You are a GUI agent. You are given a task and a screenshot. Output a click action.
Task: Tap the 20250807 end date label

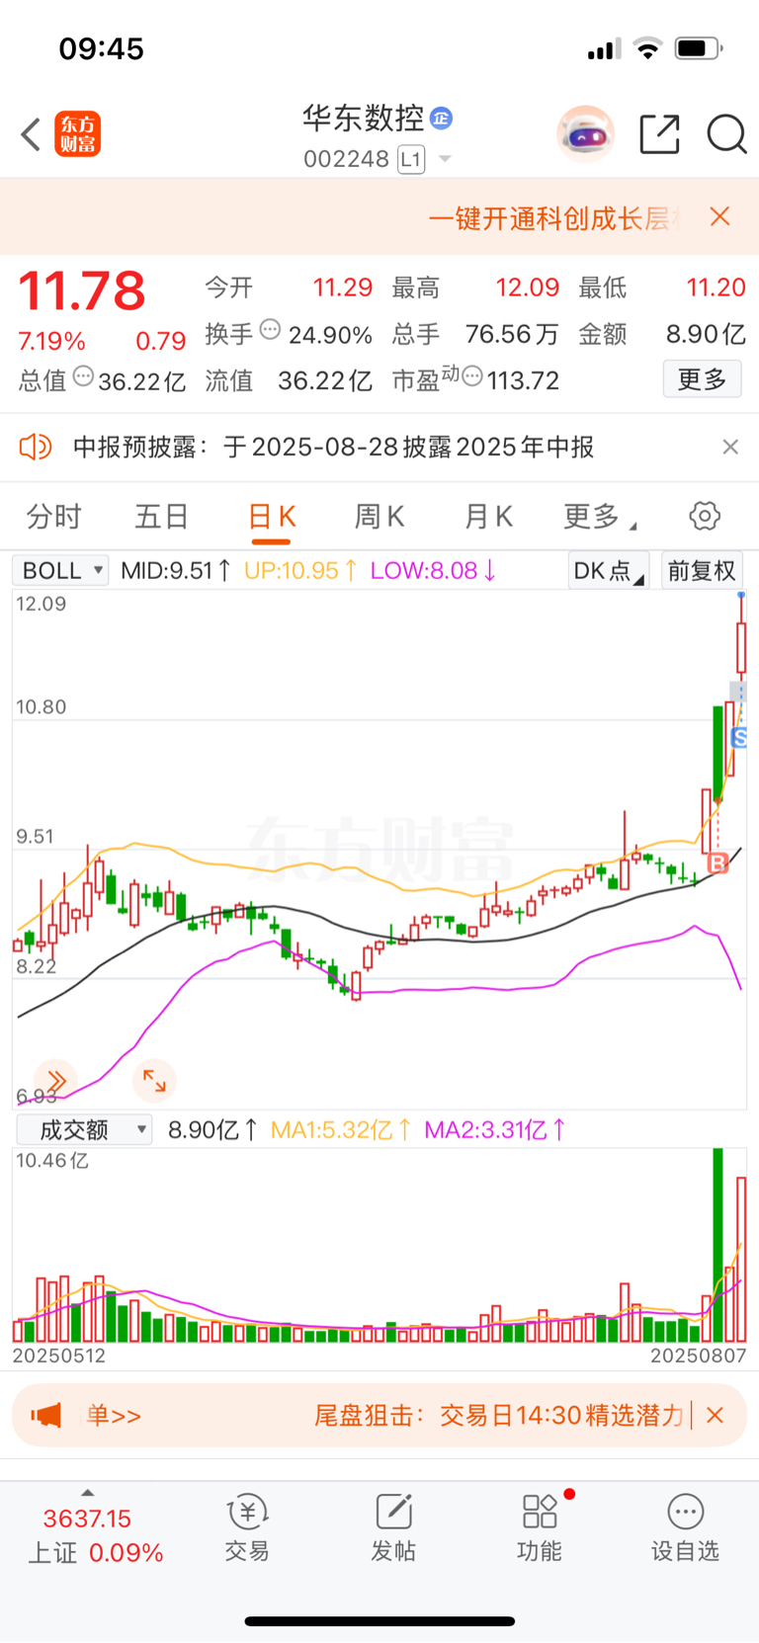[x=698, y=1355]
